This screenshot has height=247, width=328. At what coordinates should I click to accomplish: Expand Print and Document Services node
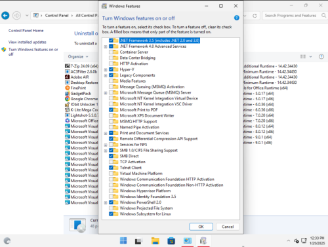(x=106, y=133)
